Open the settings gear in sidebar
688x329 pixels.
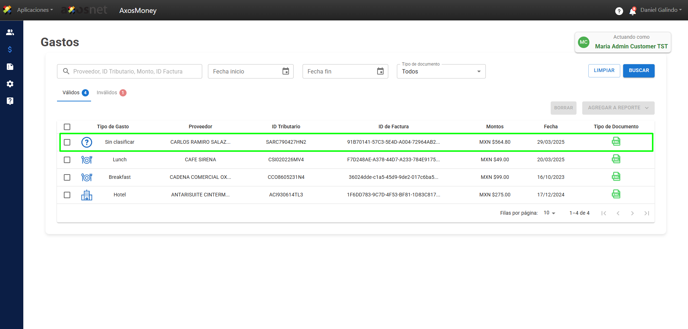pos(10,84)
